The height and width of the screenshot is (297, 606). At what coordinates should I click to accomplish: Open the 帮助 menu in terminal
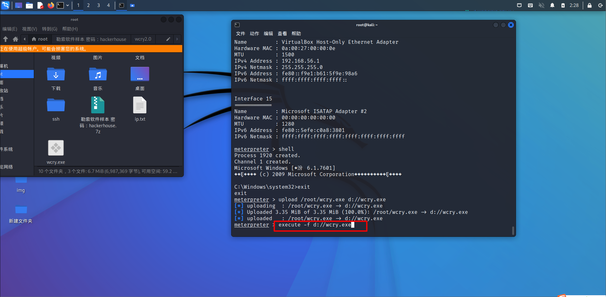(x=296, y=34)
